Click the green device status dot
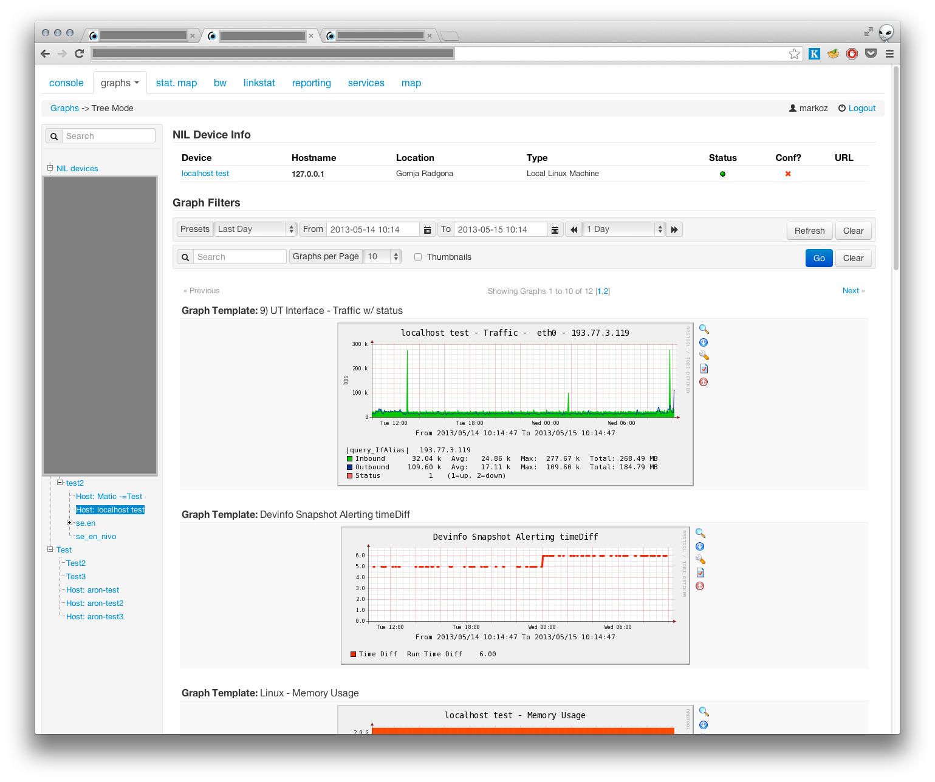This screenshot has height=782, width=935. tap(722, 174)
